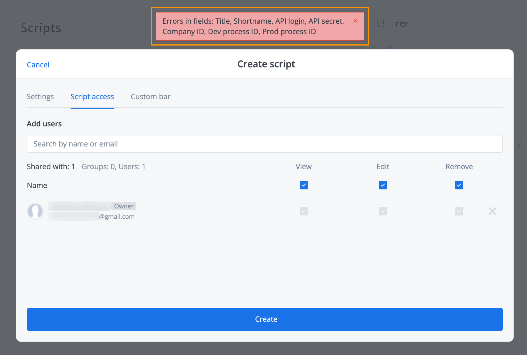The height and width of the screenshot is (355, 527).
Task: Toggle owner's Edit permission checkbox
Action: 383,211
